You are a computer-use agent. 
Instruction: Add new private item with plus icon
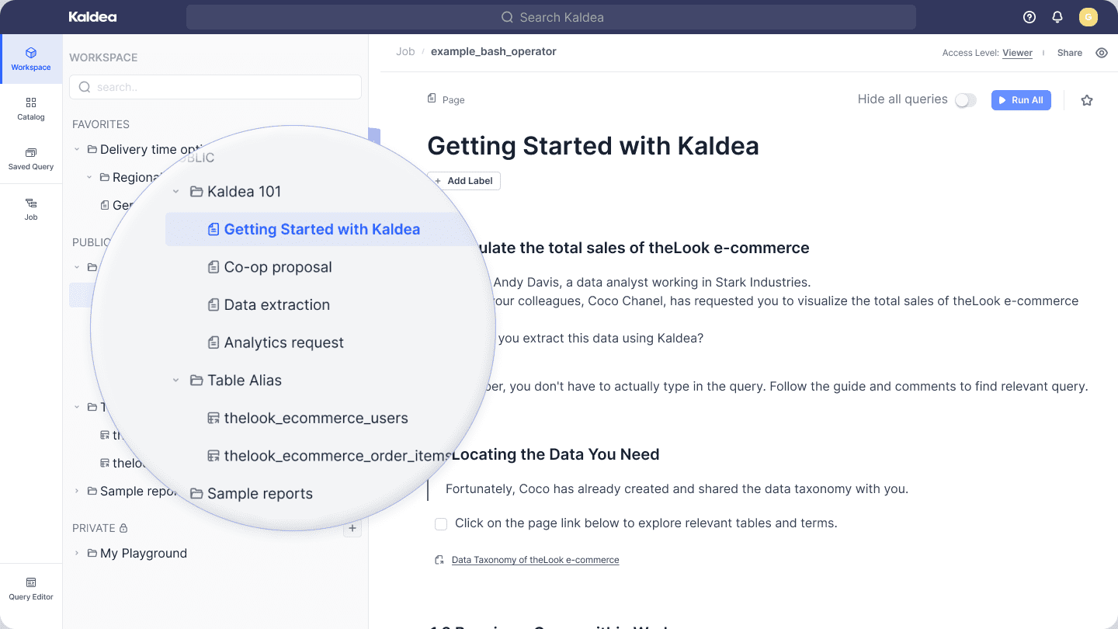(352, 528)
